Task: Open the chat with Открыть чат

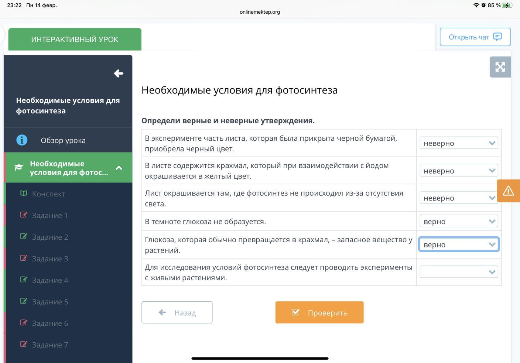Action: pos(475,37)
